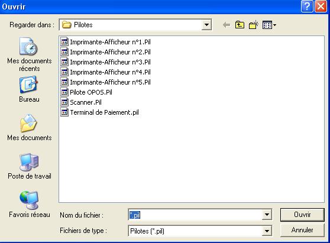Create a new folder icon
330x243 pixels.
click(x=253, y=25)
